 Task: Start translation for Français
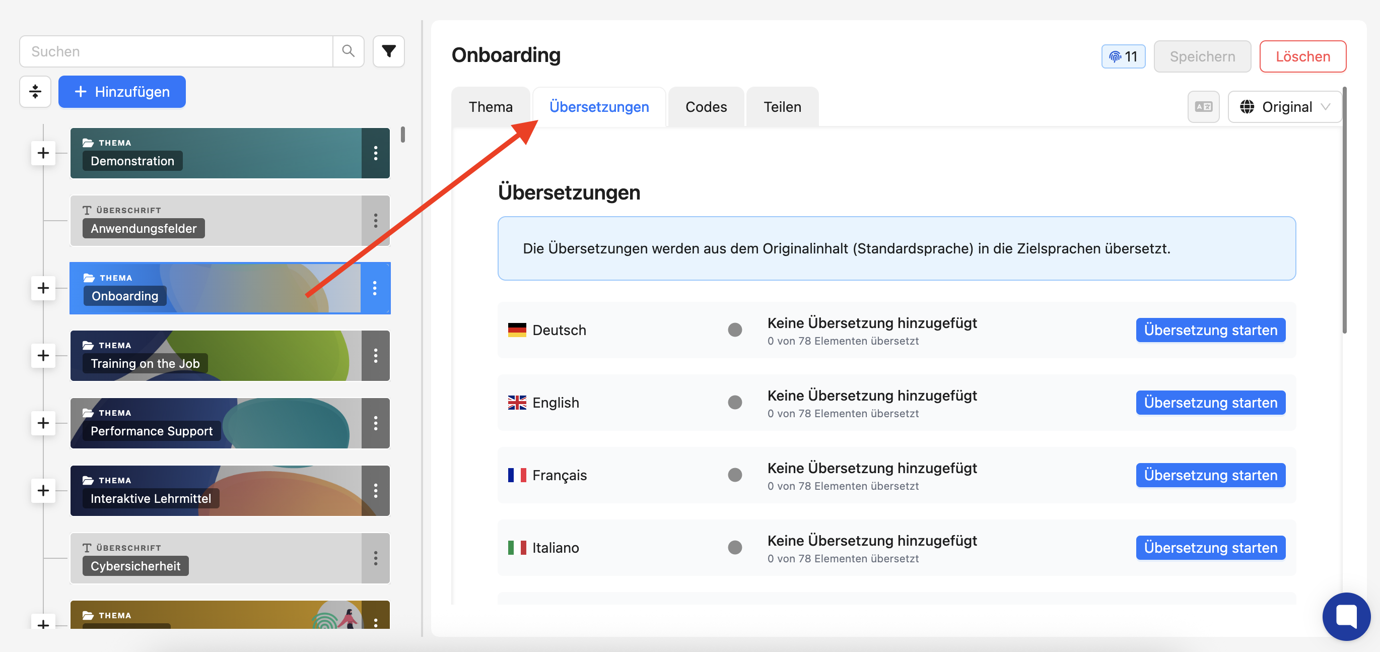1210,475
